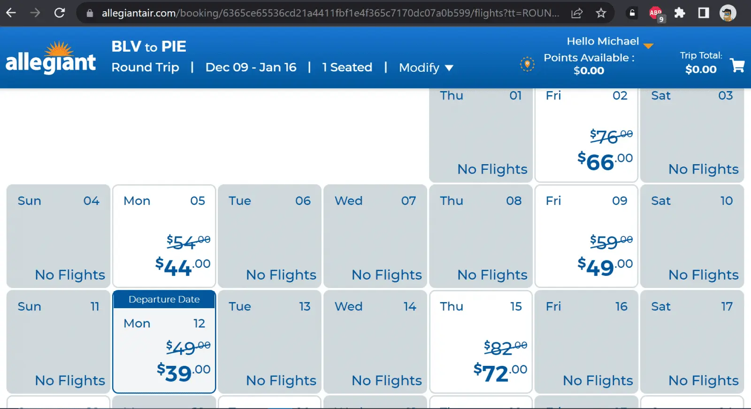Toggle the browser side panel icon
Screen dimensions: 751x409
[703, 13]
